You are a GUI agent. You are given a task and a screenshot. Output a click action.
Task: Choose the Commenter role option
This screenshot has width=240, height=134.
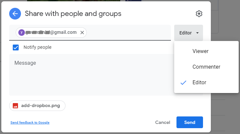pyautogui.click(x=206, y=67)
